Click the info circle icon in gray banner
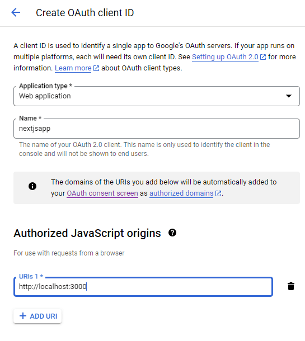This screenshot has height=341, width=305. point(32,186)
